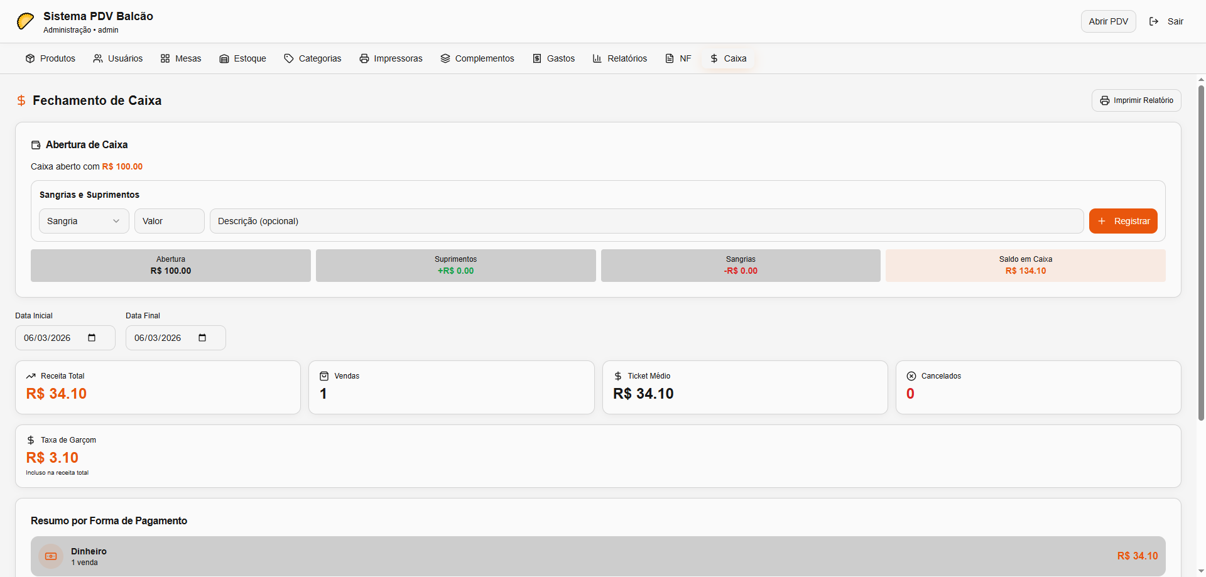Click the Impressoras printer icon
The height and width of the screenshot is (577, 1206).
point(364,58)
